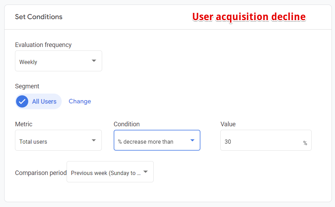Click the Evaluation frequency dropdown arrow
Image resolution: width=335 pixels, height=207 pixels.
(x=94, y=61)
